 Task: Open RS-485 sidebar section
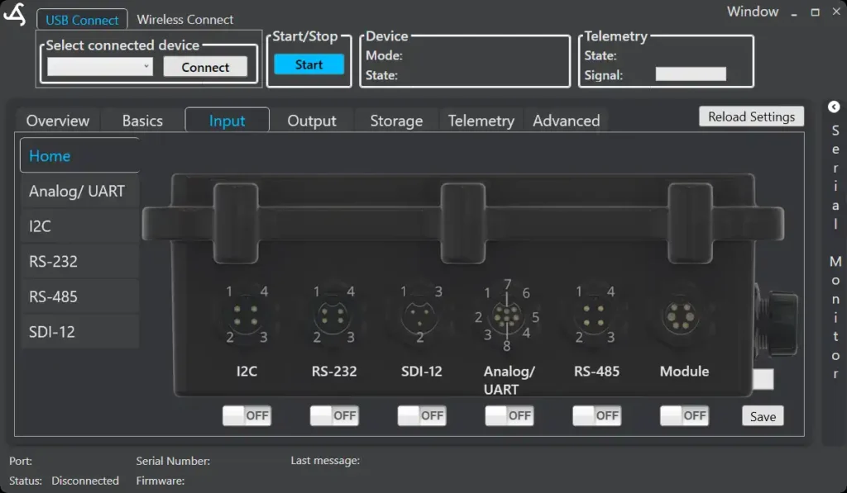(80, 296)
